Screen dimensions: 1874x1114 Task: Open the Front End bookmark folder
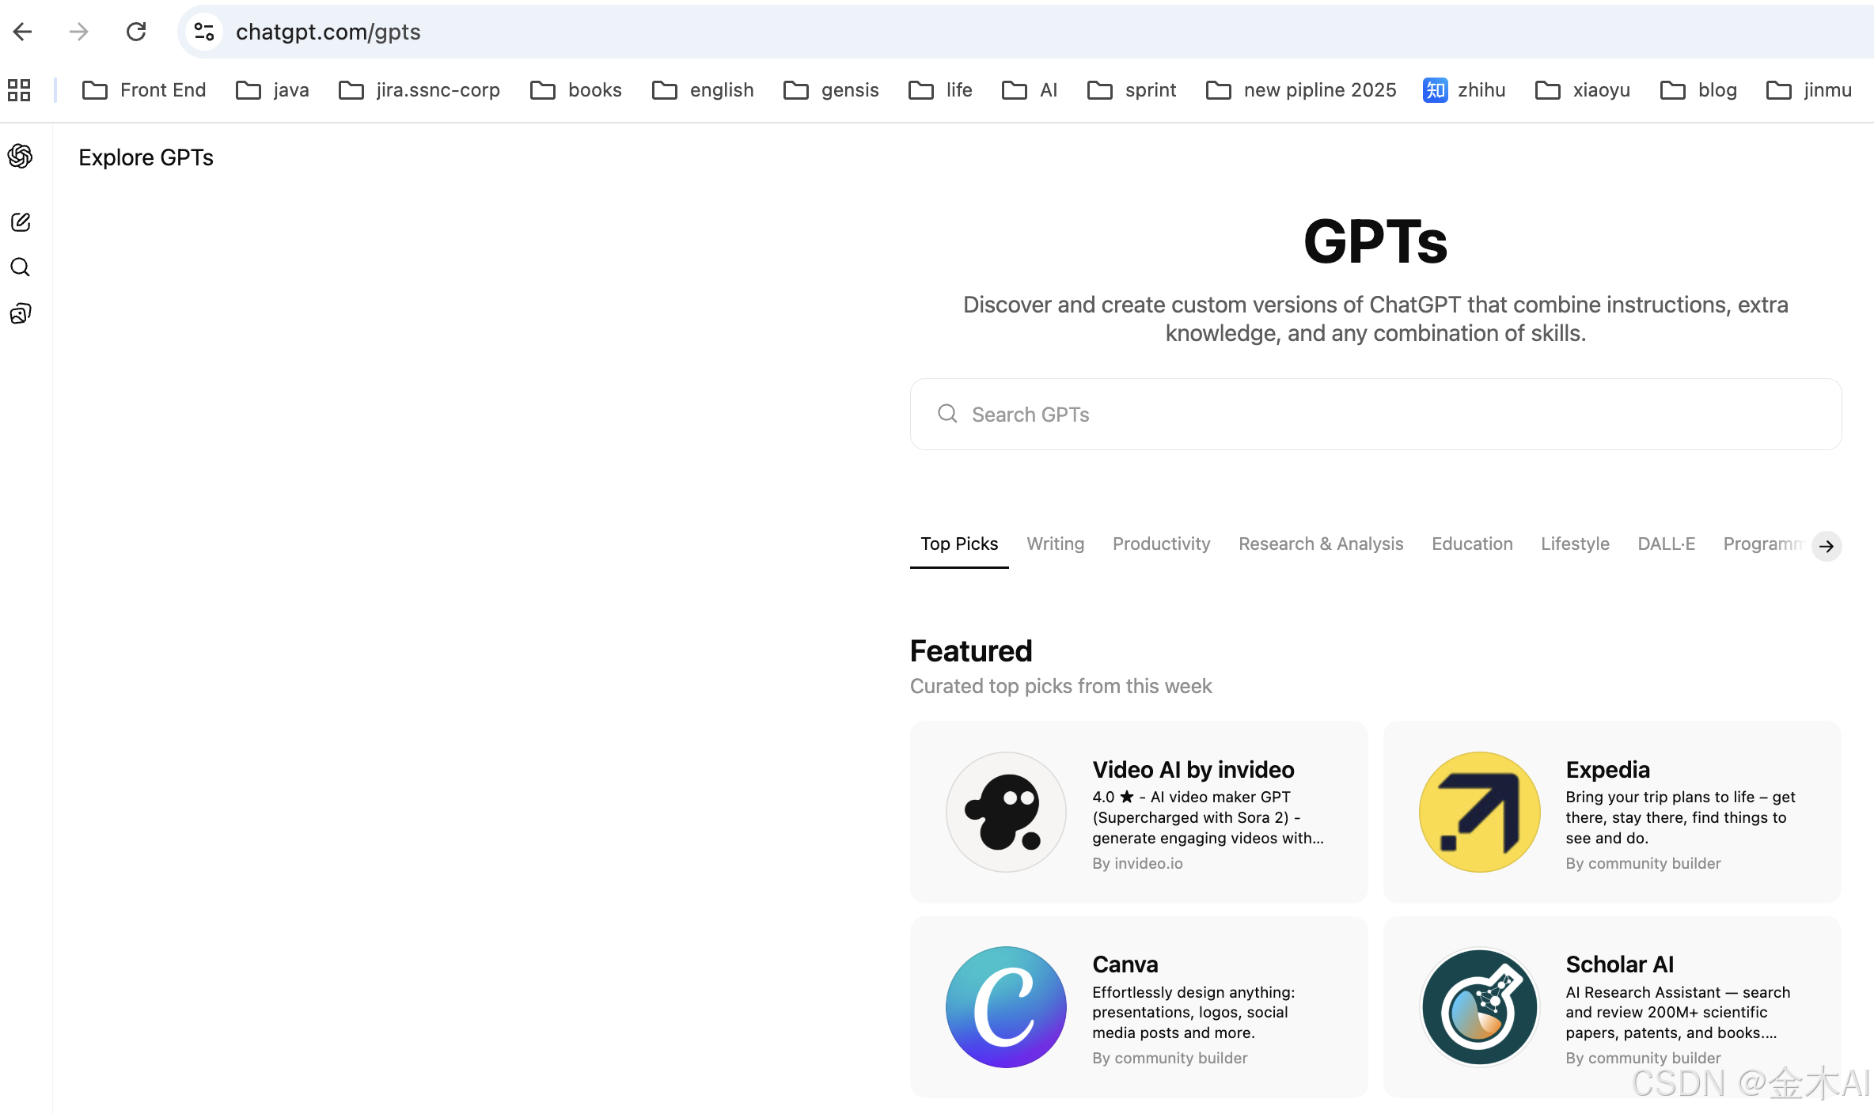[x=145, y=90]
